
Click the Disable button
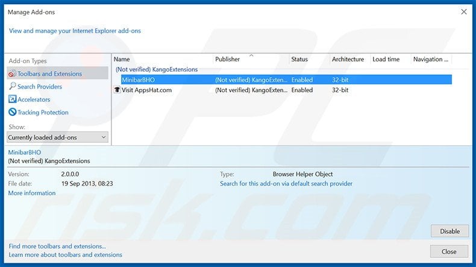pos(449,231)
